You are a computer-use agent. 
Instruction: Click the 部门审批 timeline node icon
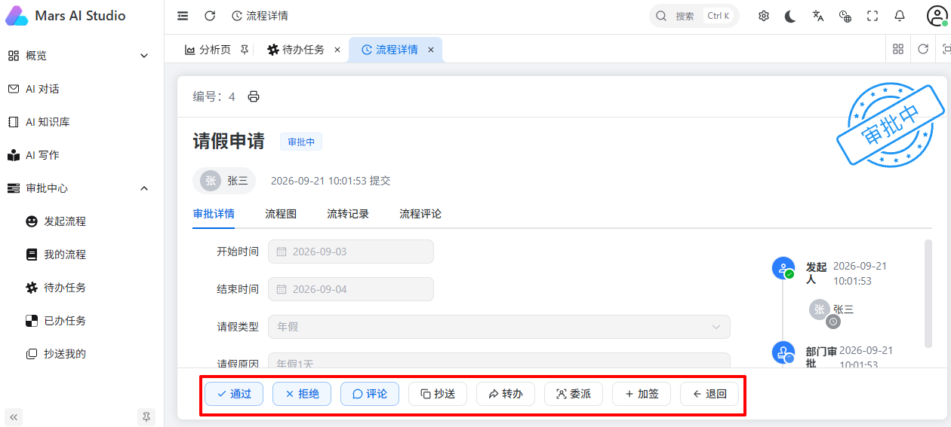(783, 352)
